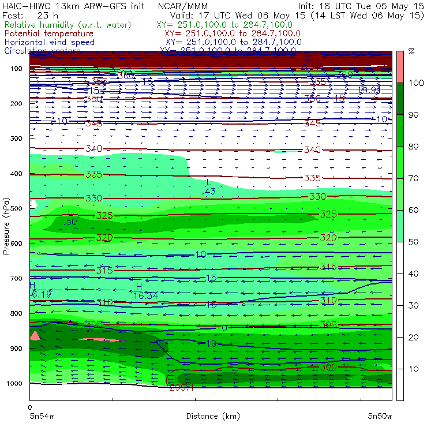Screen dimensions: 427x427
Task: Click the 'Init: 18 UTC Tue 05 May 15' text
Action: [361, 6]
